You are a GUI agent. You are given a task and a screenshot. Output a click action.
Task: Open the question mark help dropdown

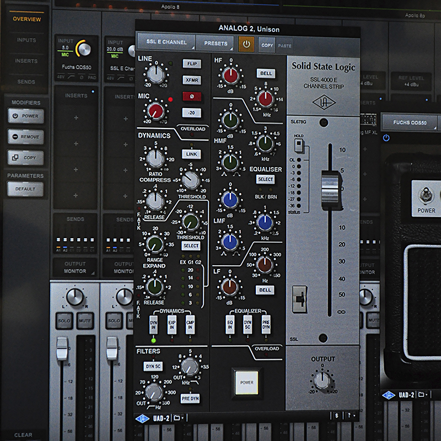(x=351, y=416)
